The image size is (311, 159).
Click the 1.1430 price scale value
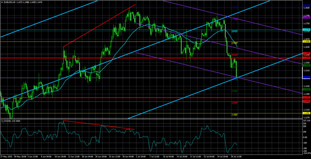pos(307,86)
